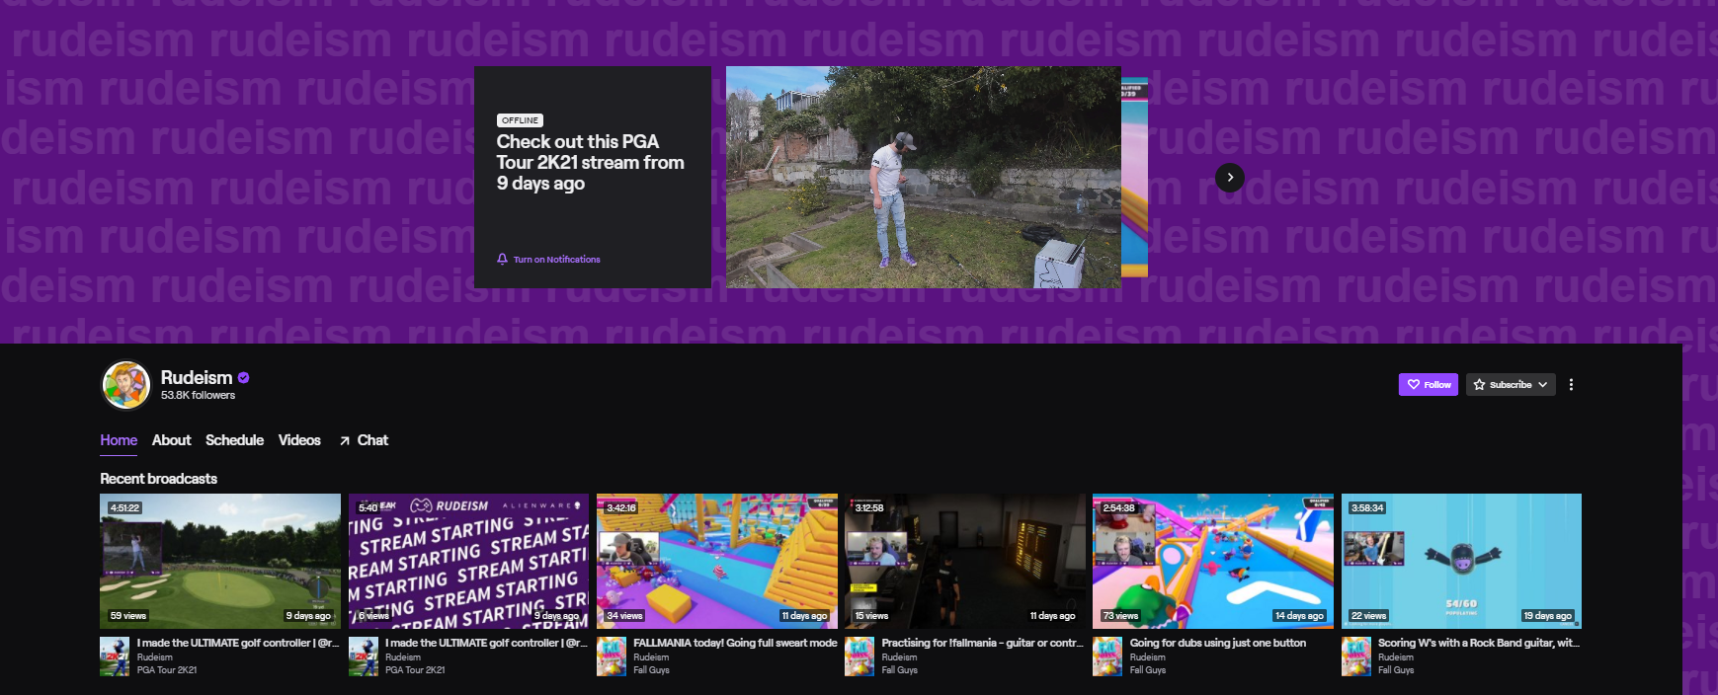The image size is (1718, 695).
Task: Open the Practising for !fallmania broadcast title
Action: 982,643
